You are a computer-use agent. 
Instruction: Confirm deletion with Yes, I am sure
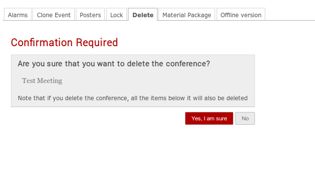click(209, 118)
